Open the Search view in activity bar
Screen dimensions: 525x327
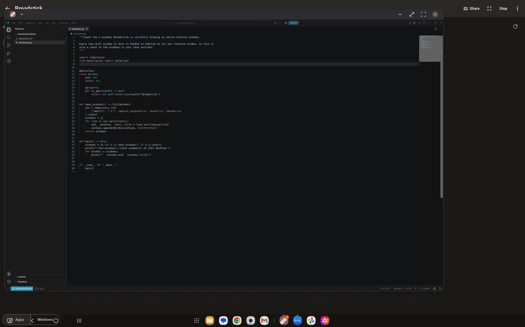click(x=9, y=37)
